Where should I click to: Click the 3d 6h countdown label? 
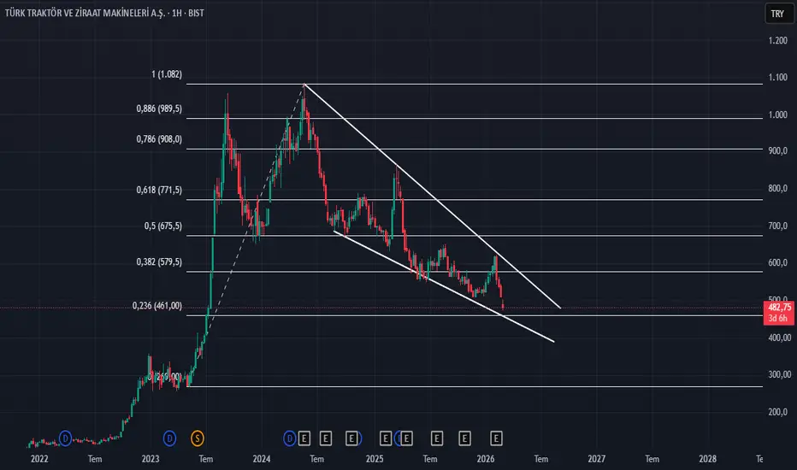(x=778, y=319)
